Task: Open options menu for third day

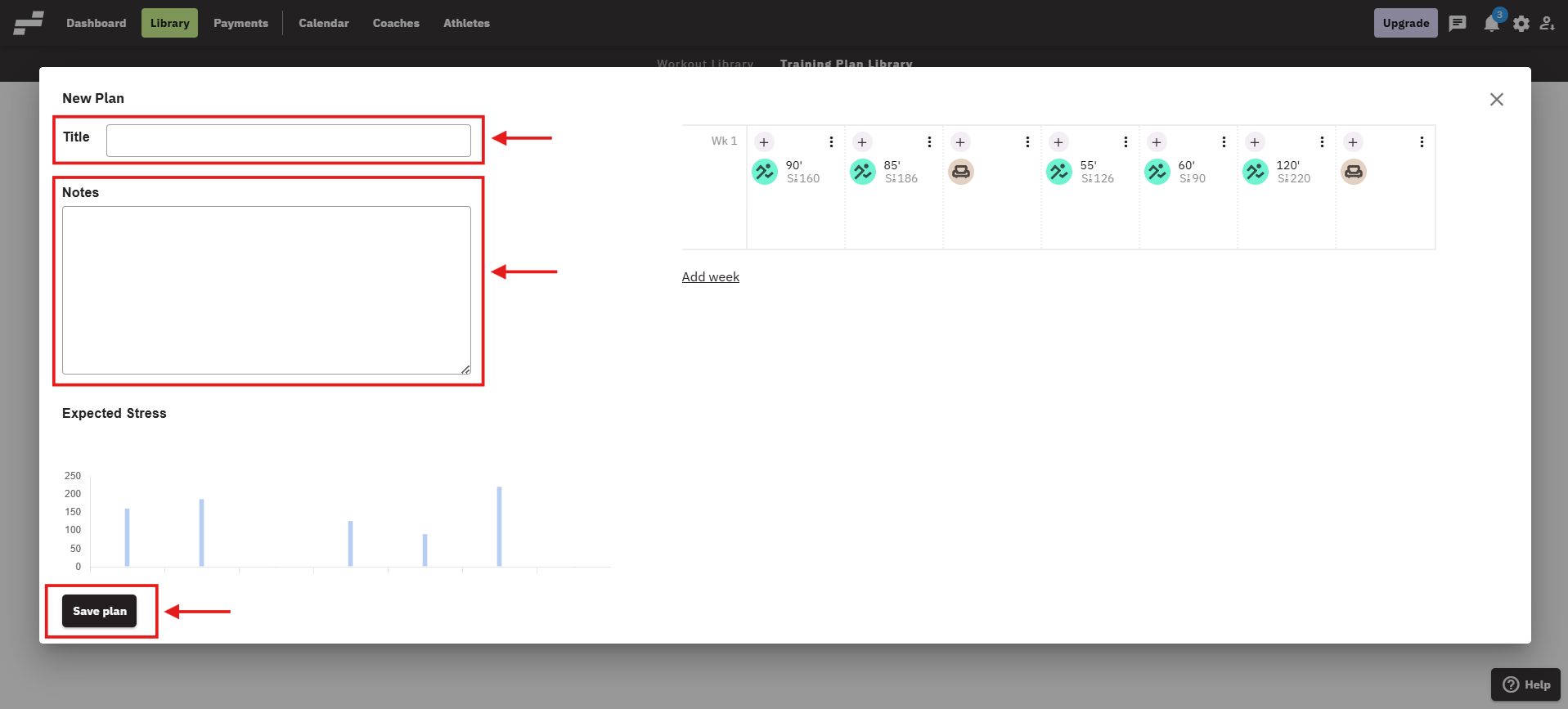Action: (x=1027, y=142)
